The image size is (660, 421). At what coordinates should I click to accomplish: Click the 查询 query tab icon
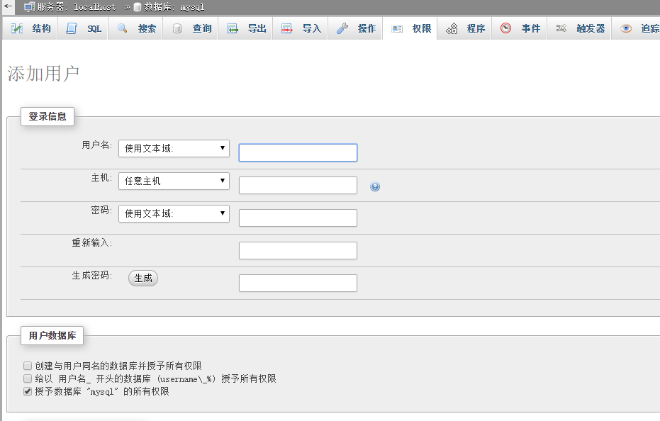tap(177, 28)
